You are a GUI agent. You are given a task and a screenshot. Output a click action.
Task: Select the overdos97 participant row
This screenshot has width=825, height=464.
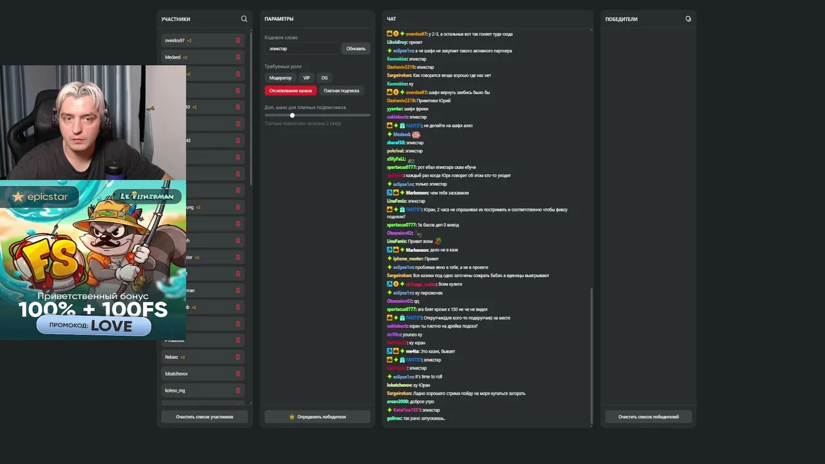(203, 41)
